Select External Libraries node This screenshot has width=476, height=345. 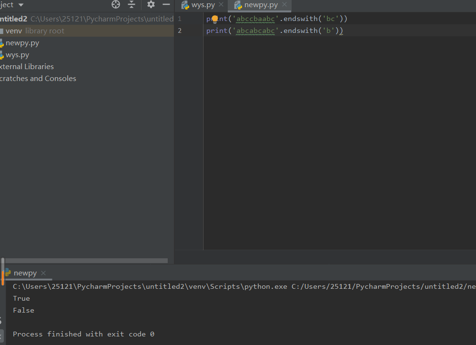pyautogui.click(x=27, y=67)
